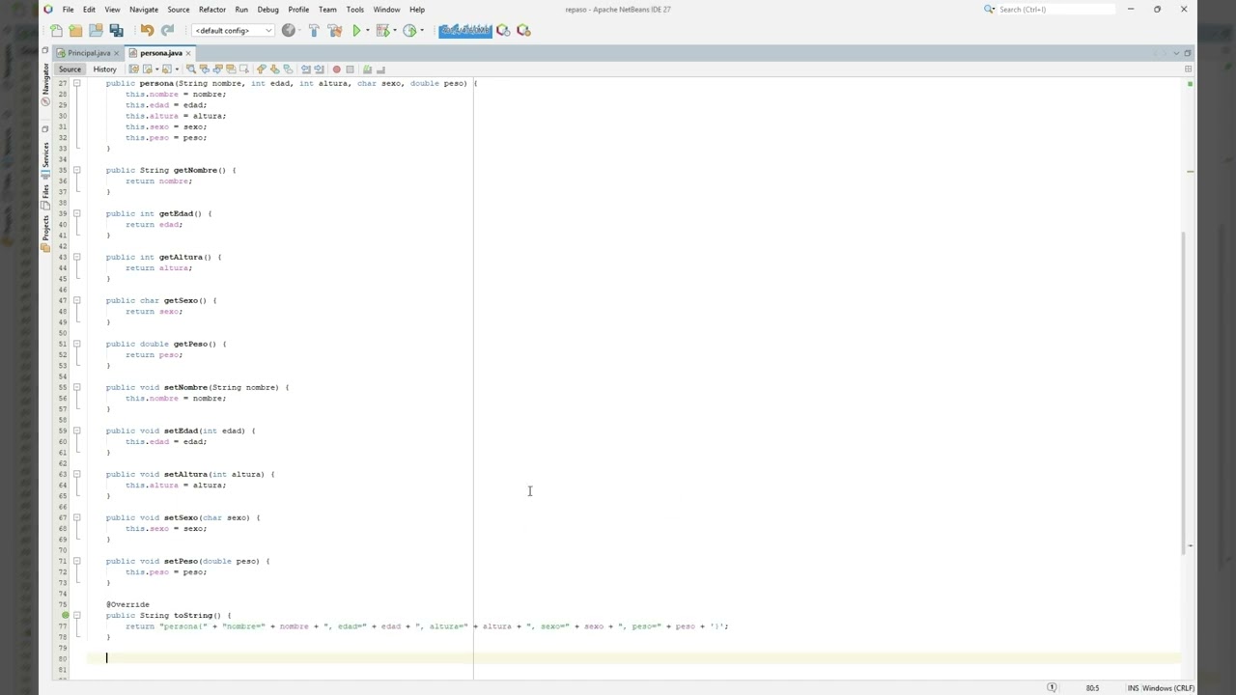This screenshot has height=695, width=1236.
Task: Click the Windows (CRLF) line ending indicator
Action: [x=1168, y=688]
